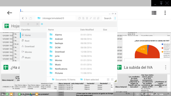Open La subida del IVA spreadsheet
This screenshot has height=96, width=171.
138,67
